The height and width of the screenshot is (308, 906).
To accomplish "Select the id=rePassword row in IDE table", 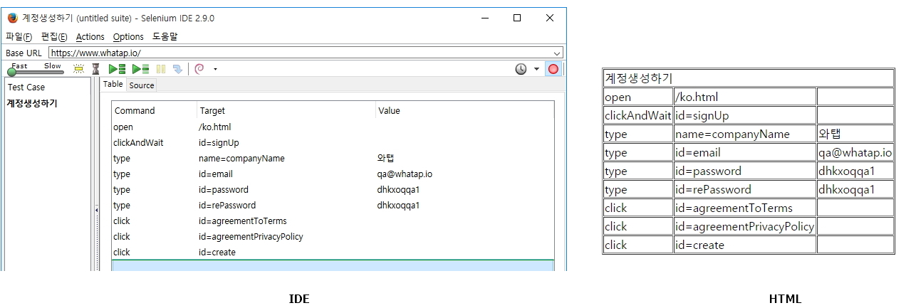I will [333, 205].
